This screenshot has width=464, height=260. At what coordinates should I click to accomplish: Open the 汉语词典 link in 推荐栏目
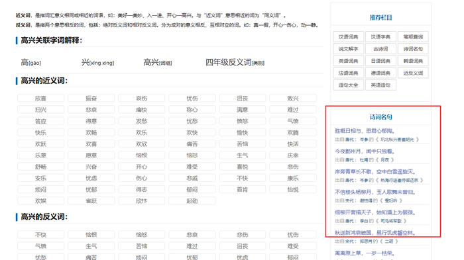click(x=348, y=37)
